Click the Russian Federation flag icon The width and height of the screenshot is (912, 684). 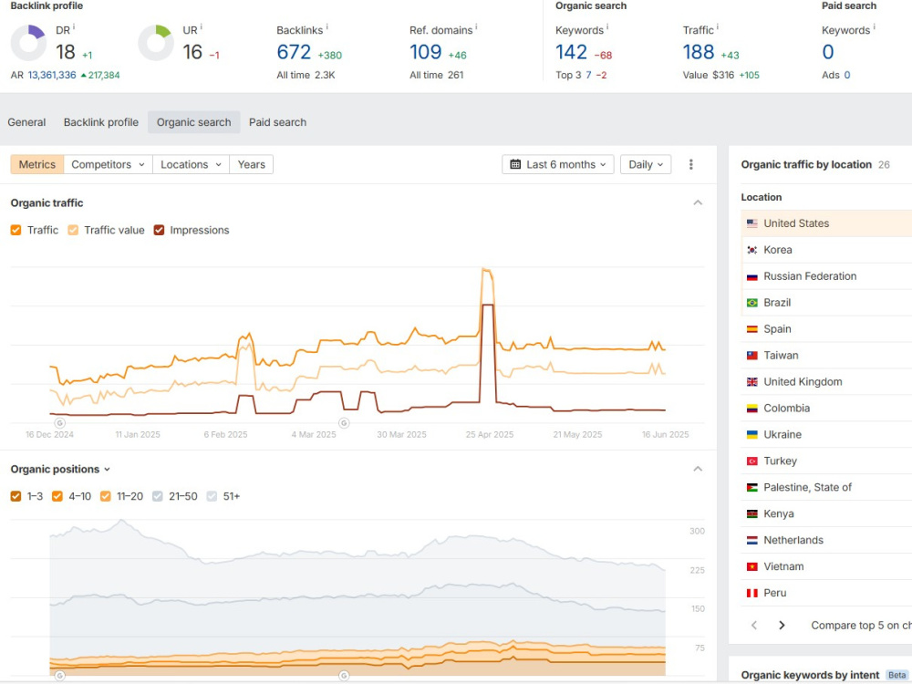tap(752, 276)
